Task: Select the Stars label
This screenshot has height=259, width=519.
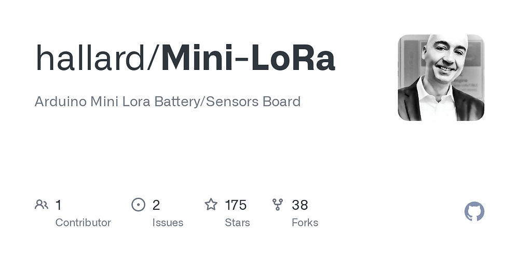Action: click(x=237, y=223)
